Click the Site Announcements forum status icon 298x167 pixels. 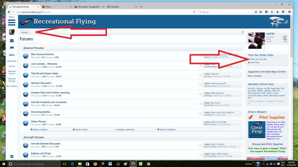point(26,56)
